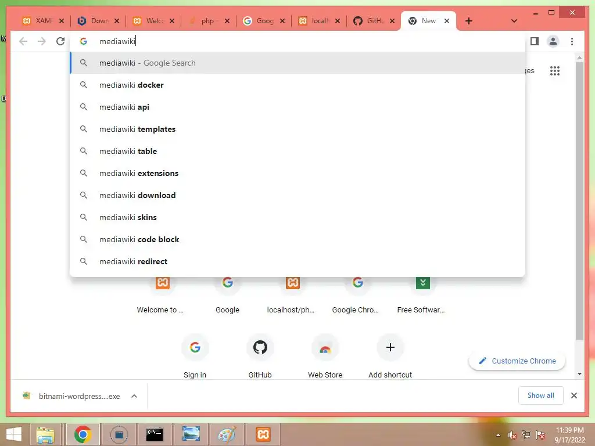Click the muted volume tray icon
The image size is (595, 446).
[512, 435]
